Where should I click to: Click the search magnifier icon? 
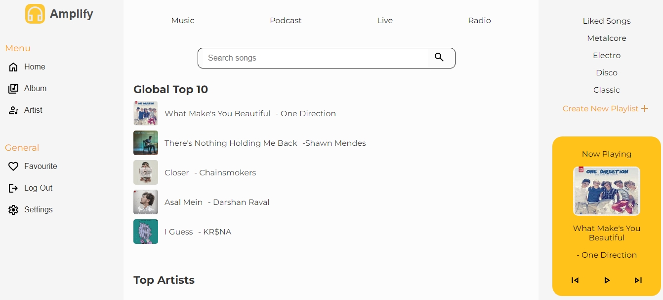[439, 58]
